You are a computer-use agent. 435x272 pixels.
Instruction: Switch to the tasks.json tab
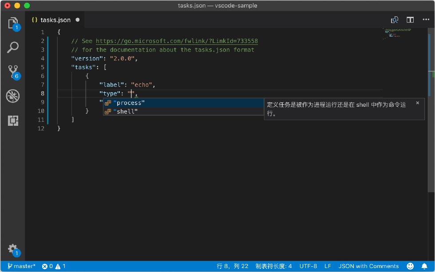coord(55,20)
